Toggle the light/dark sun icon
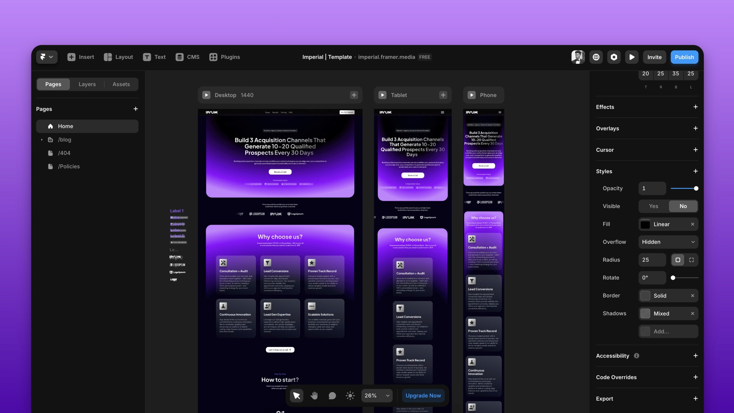The width and height of the screenshot is (734, 413). pos(350,395)
